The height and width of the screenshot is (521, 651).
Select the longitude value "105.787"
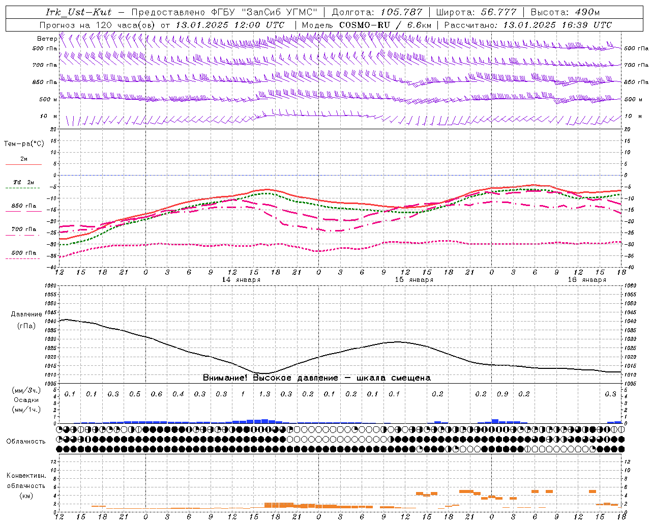point(401,12)
